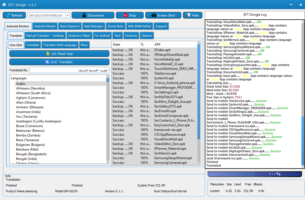
Task: Select Azerbaijani (Cyrillic,Azerbaijan) language
Action: [38, 121]
